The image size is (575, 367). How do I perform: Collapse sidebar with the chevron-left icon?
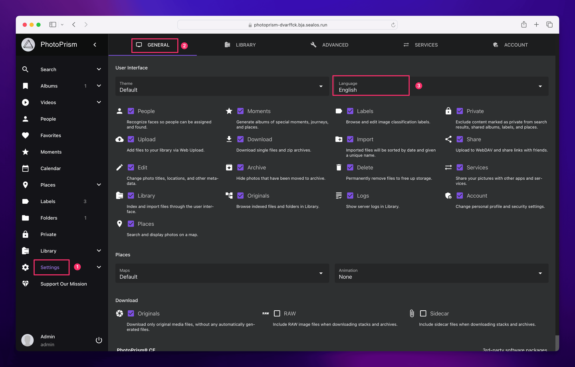point(95,45)
